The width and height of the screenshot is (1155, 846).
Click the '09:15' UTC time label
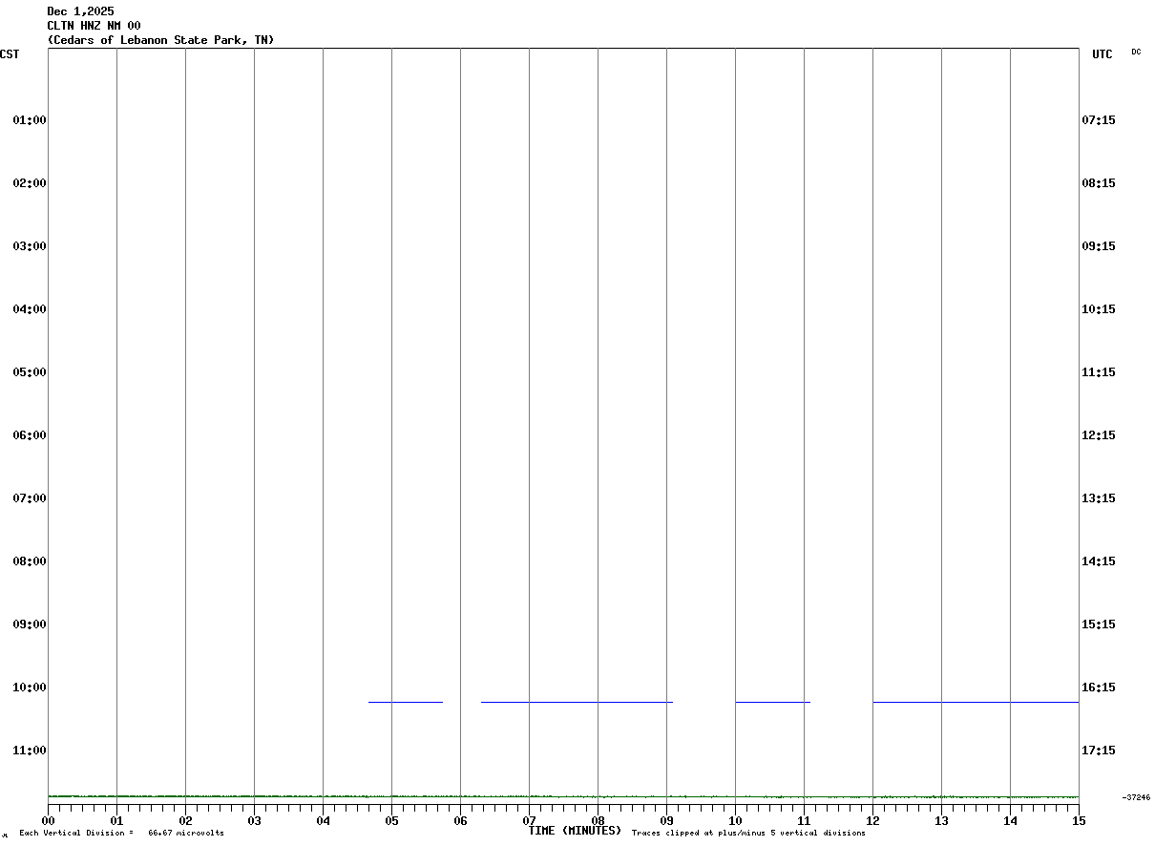tap(1099, 246)
